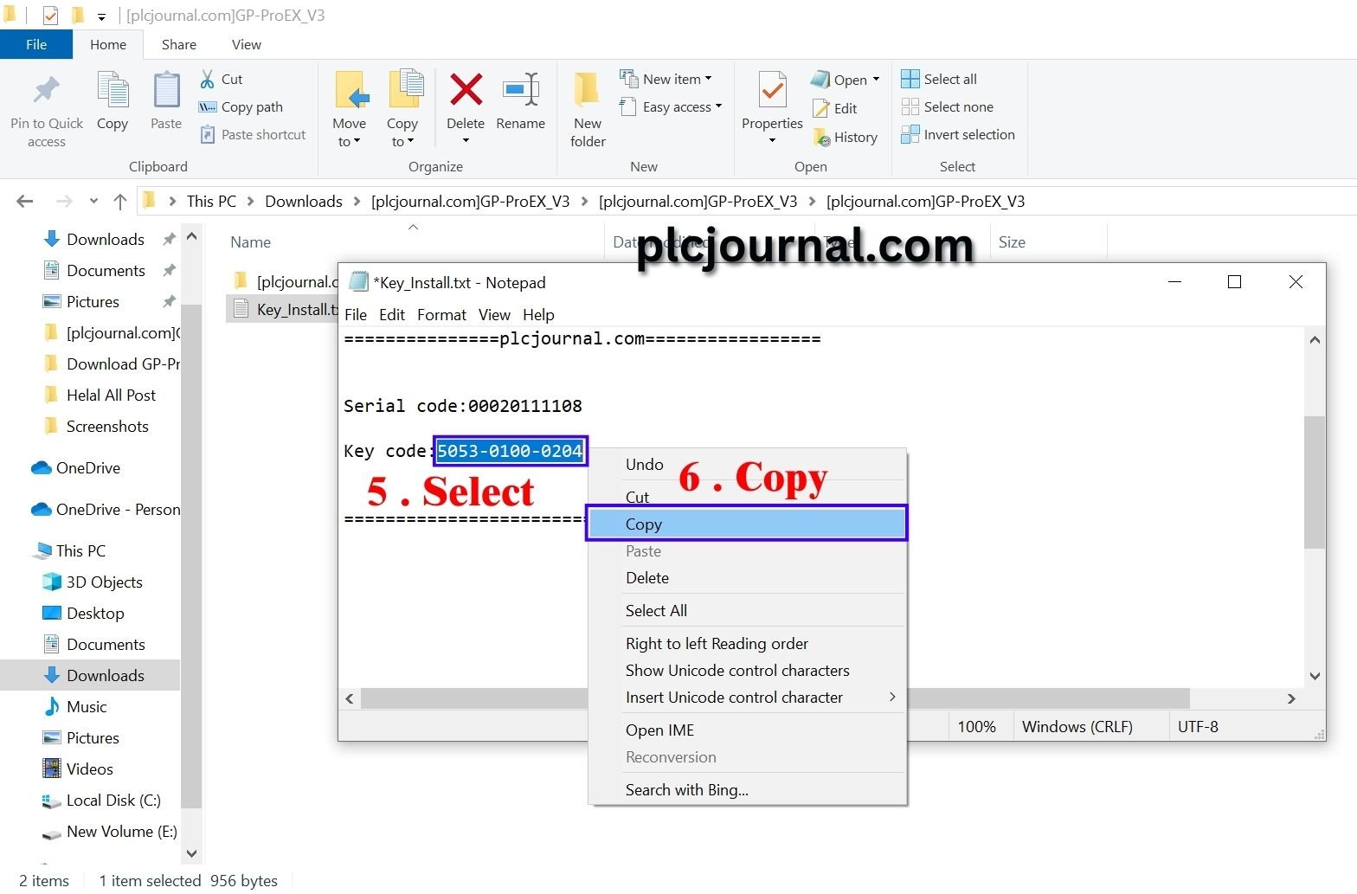Image resolution: width=1357 pixels, height=894 pixels.
Task: Choose Show Unicode control characters
Action: (747, 670)
